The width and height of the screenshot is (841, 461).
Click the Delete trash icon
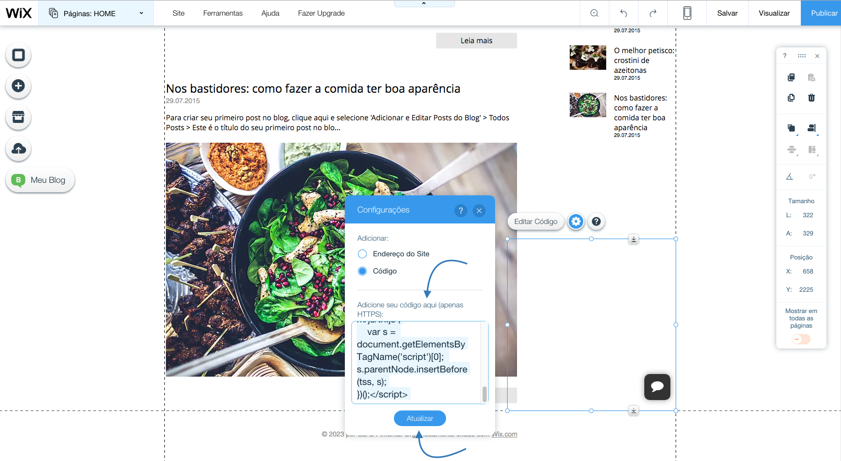(x=811, y=97)
